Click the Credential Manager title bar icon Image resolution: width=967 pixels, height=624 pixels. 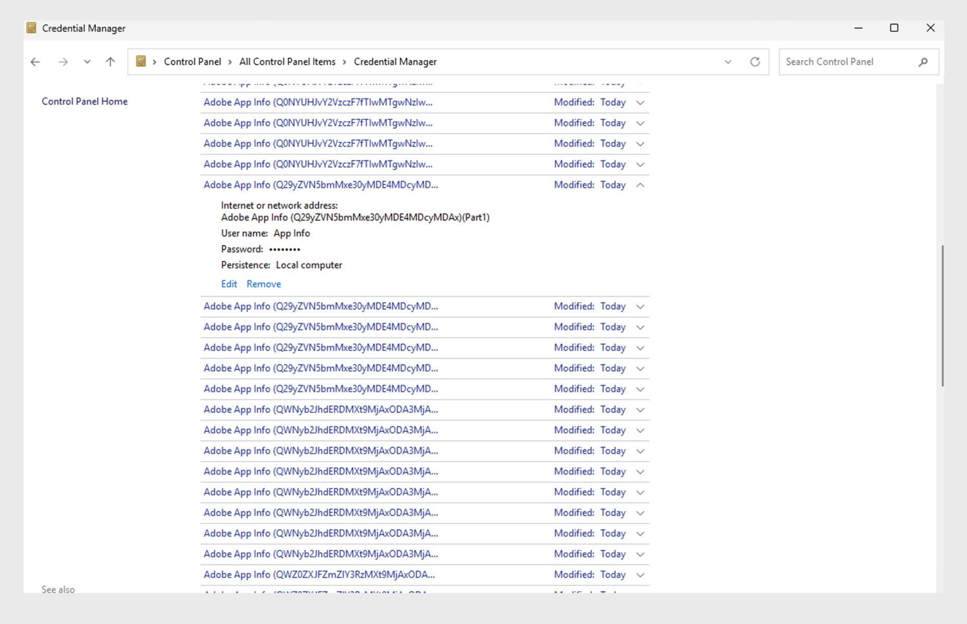(x=31, y=28)
